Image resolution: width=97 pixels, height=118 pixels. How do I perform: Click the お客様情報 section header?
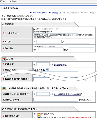[x=8, y=24]
